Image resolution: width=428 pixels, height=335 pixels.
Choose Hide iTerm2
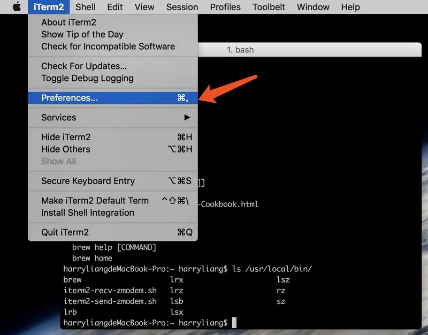(x=113, y=137)
